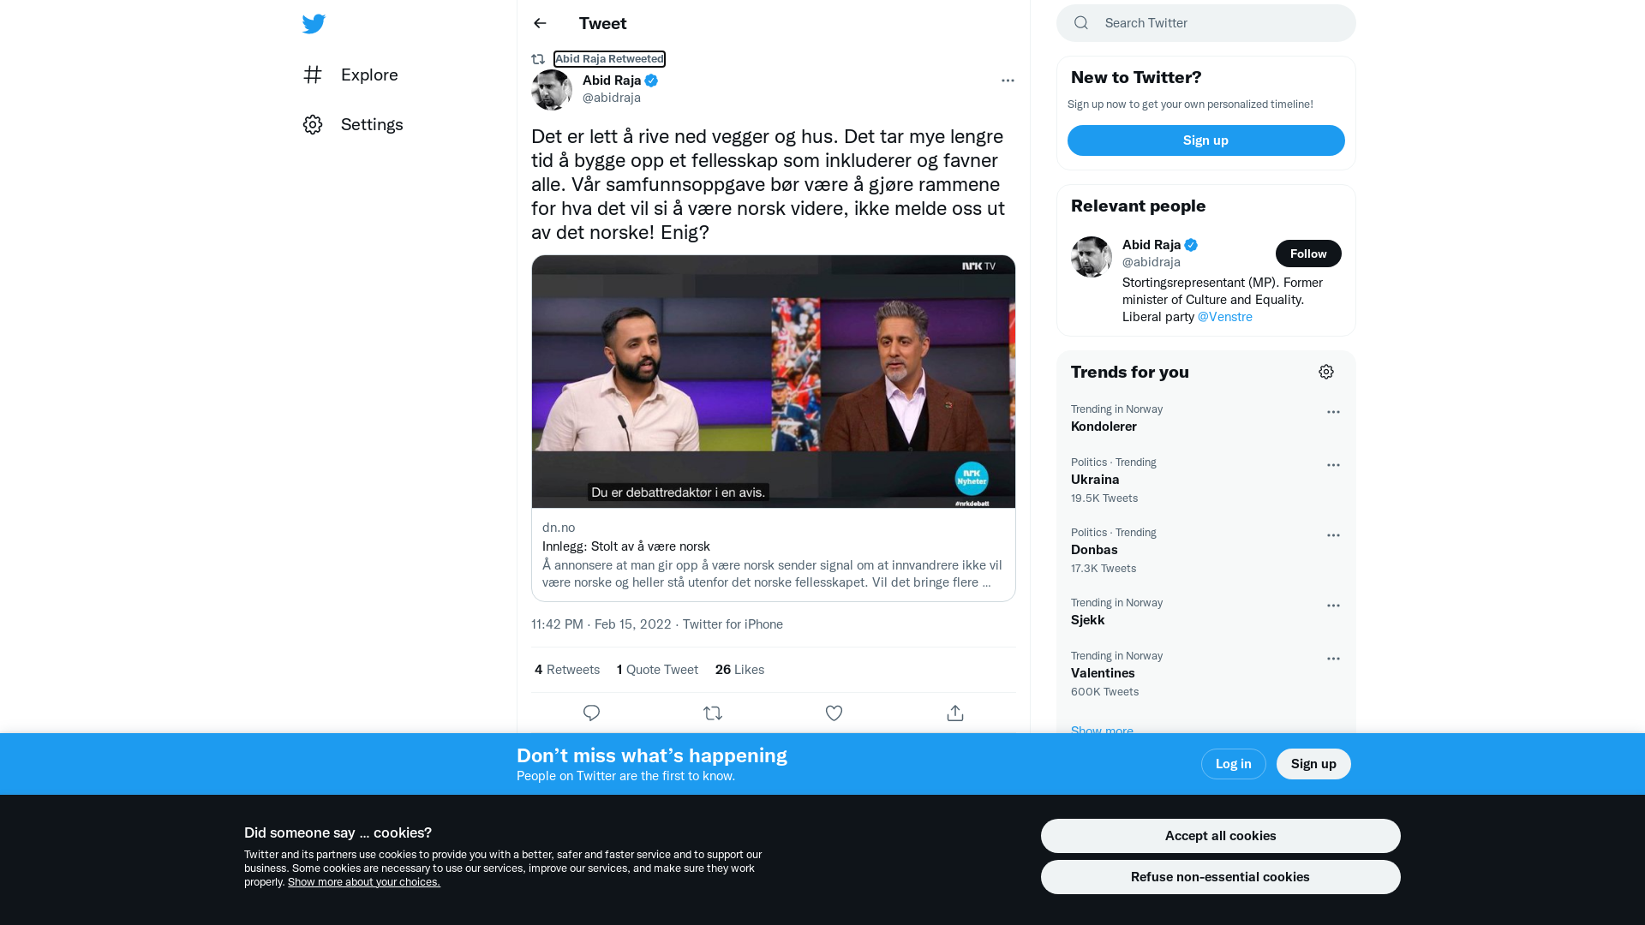Open the dn.no article video thumbnail
The image size is (1645, 925).
point(773,381)
